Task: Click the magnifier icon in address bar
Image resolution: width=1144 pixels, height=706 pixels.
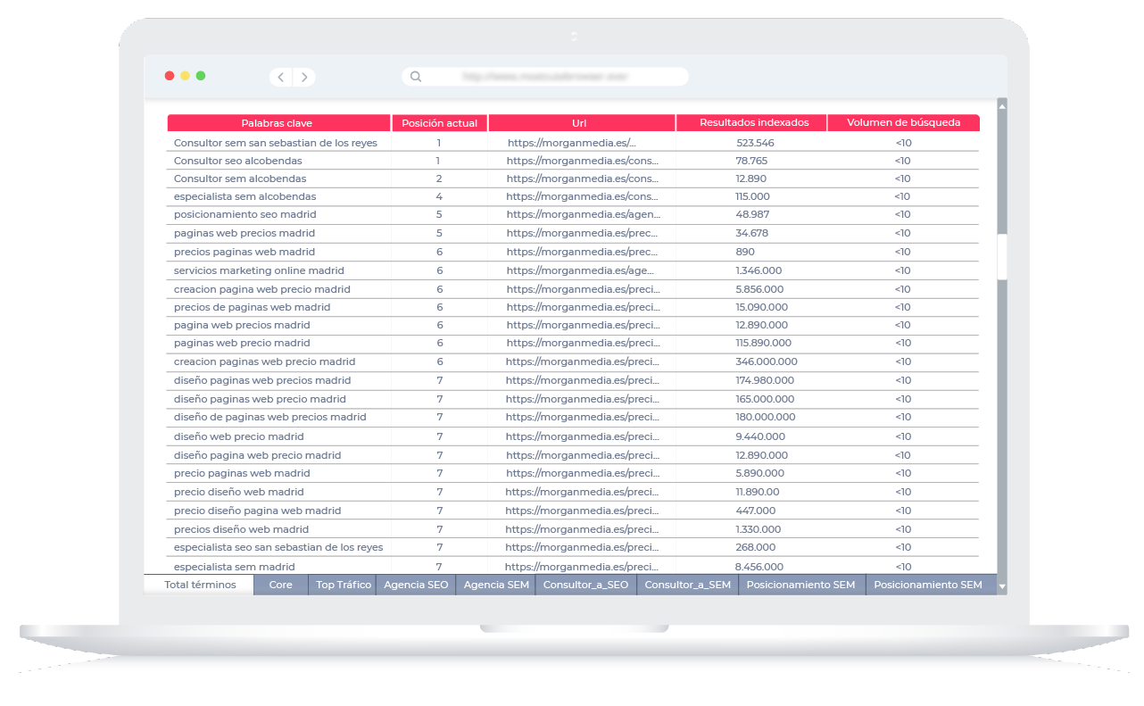Action: (x=416, y=77)
